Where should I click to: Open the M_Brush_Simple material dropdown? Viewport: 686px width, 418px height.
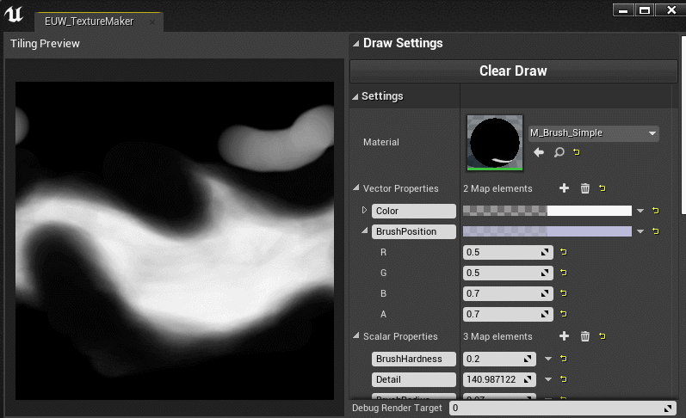tap(593, 133)
